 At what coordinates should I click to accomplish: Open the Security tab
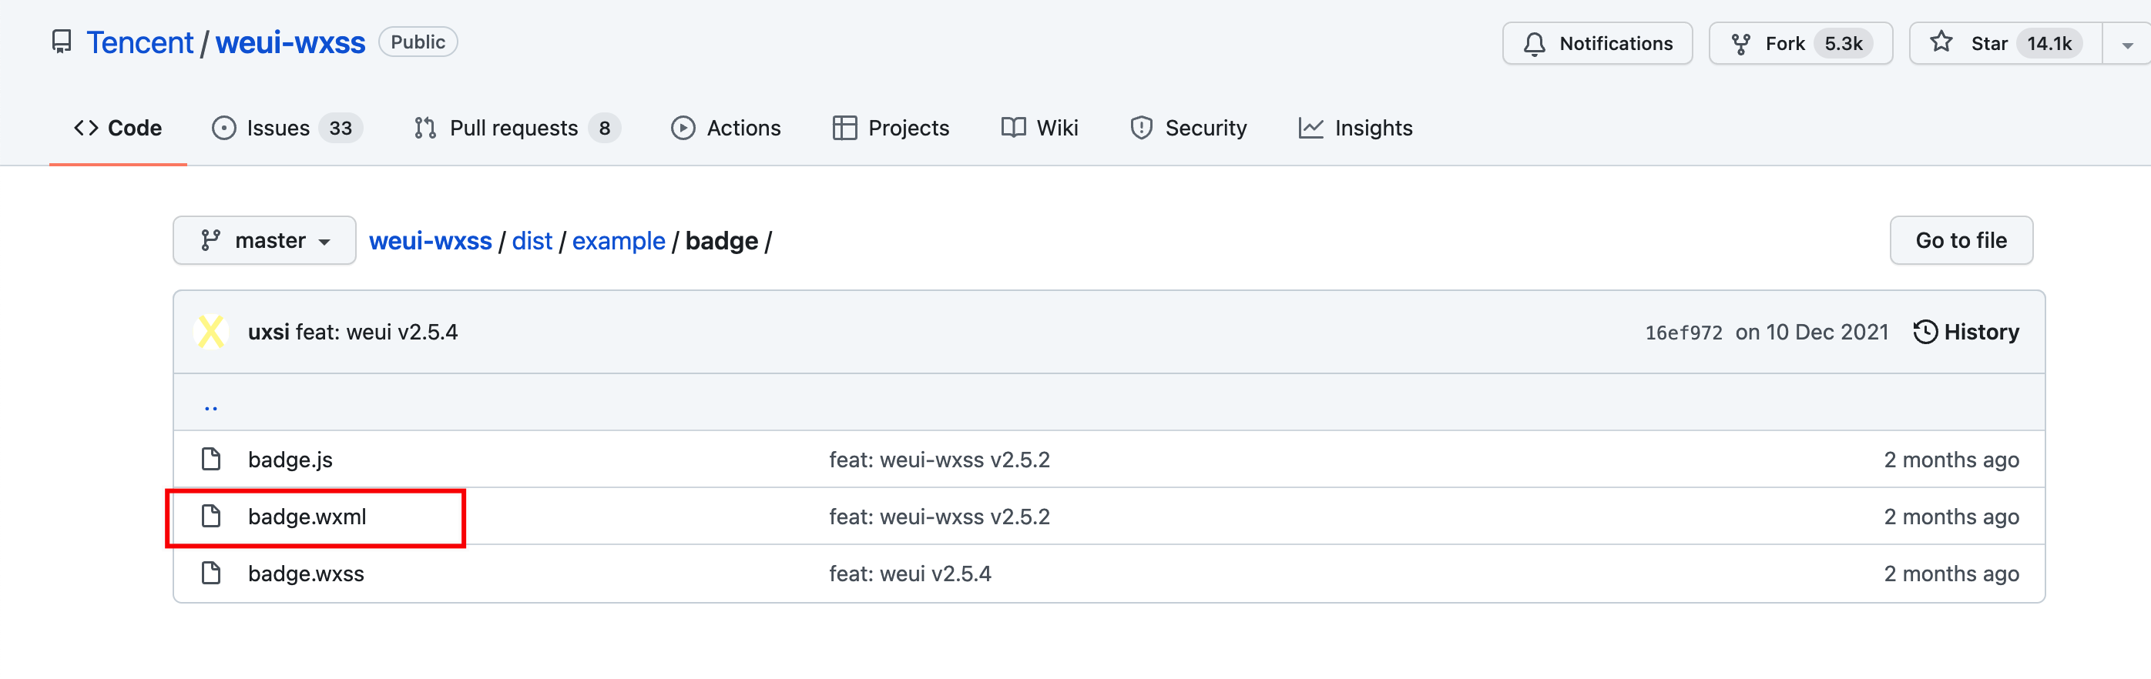pyautogui.click(x=1187, y=128)
